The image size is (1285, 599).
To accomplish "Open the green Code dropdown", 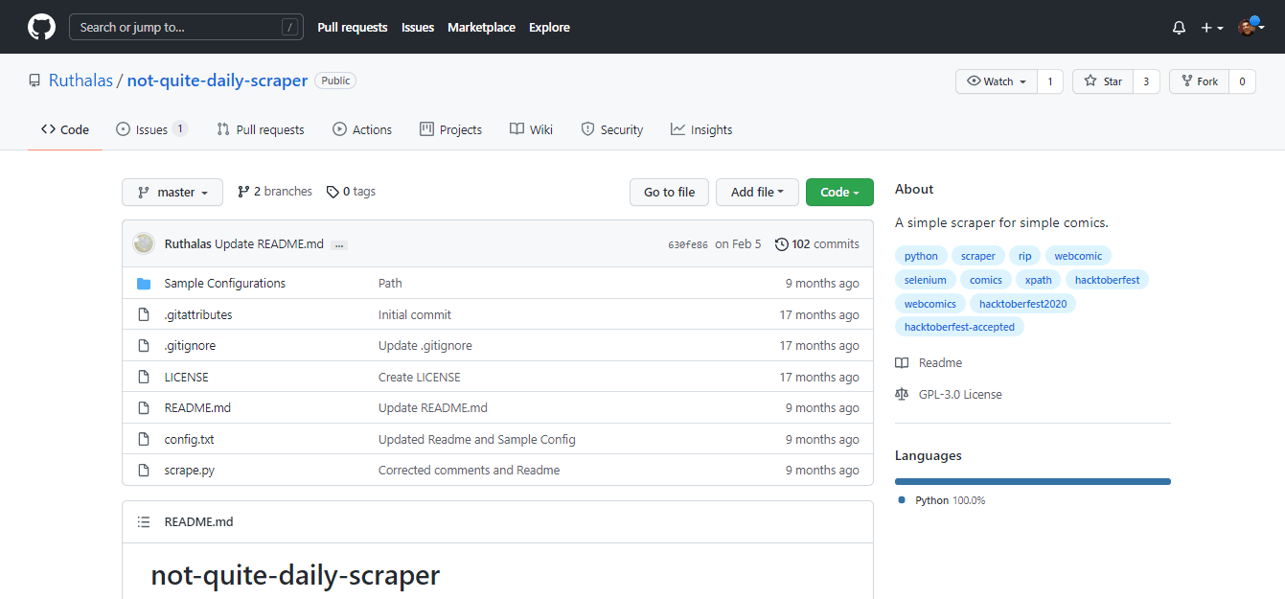I will [x=838, y=193].
